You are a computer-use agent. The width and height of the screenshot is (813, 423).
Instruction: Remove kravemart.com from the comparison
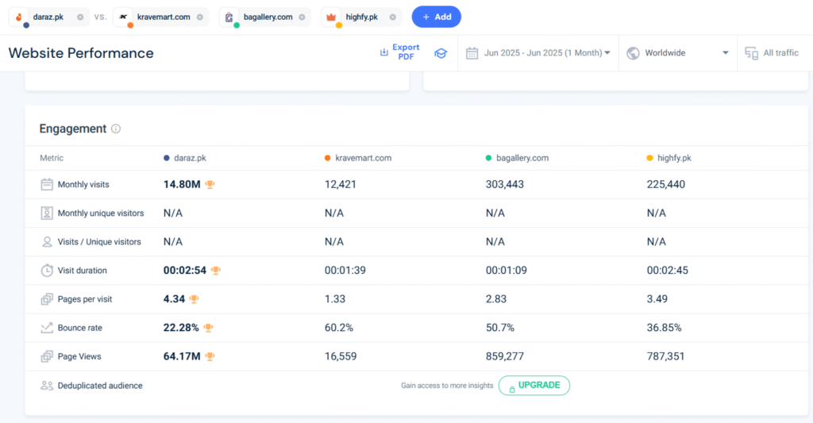coord(199,17)
